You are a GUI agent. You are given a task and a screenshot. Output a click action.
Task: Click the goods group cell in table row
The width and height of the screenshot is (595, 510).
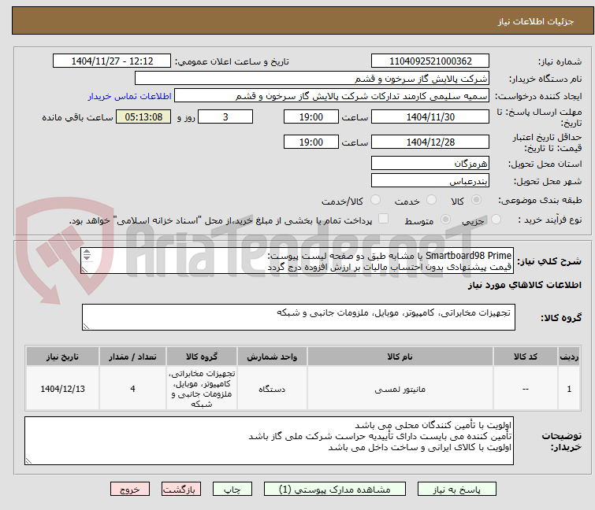click(x=202, y=389)
